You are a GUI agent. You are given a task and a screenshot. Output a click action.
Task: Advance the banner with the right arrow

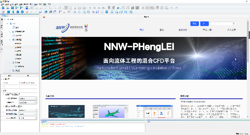[x=236, y=59]
